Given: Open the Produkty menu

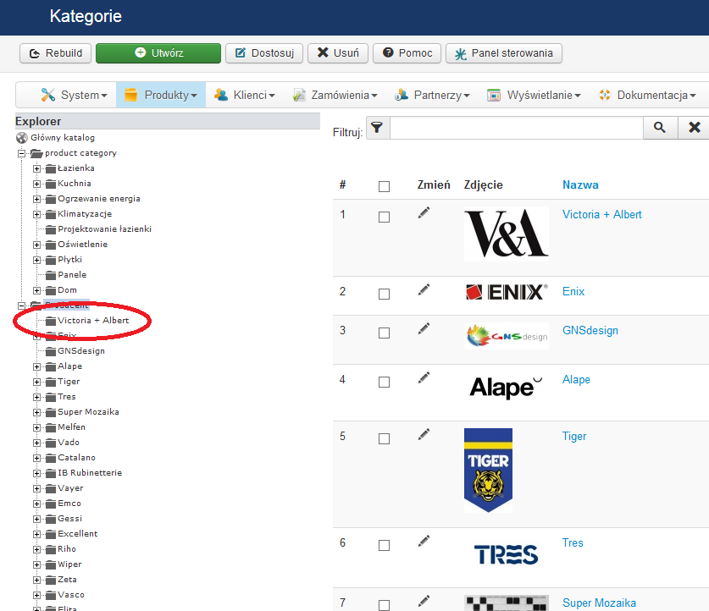Looking at the screenshot, I should pos(161,95).
